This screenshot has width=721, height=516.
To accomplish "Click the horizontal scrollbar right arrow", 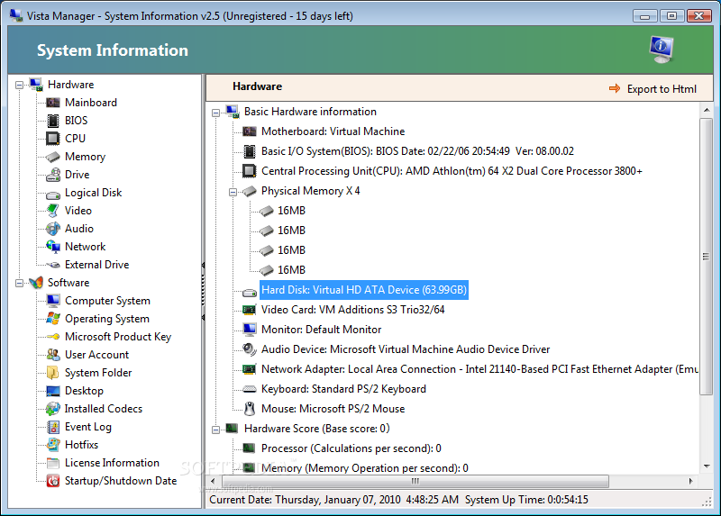I will tap(694, 481).
